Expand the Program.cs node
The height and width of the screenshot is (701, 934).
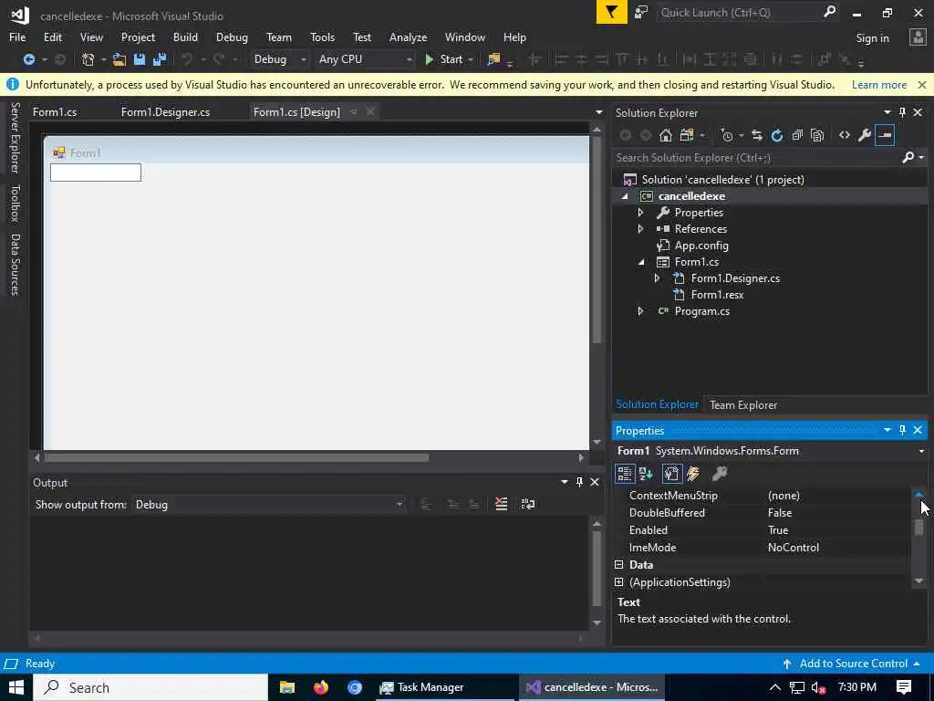tap(640, 311)
